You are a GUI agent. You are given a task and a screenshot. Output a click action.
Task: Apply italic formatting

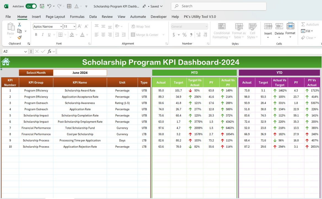42,35
